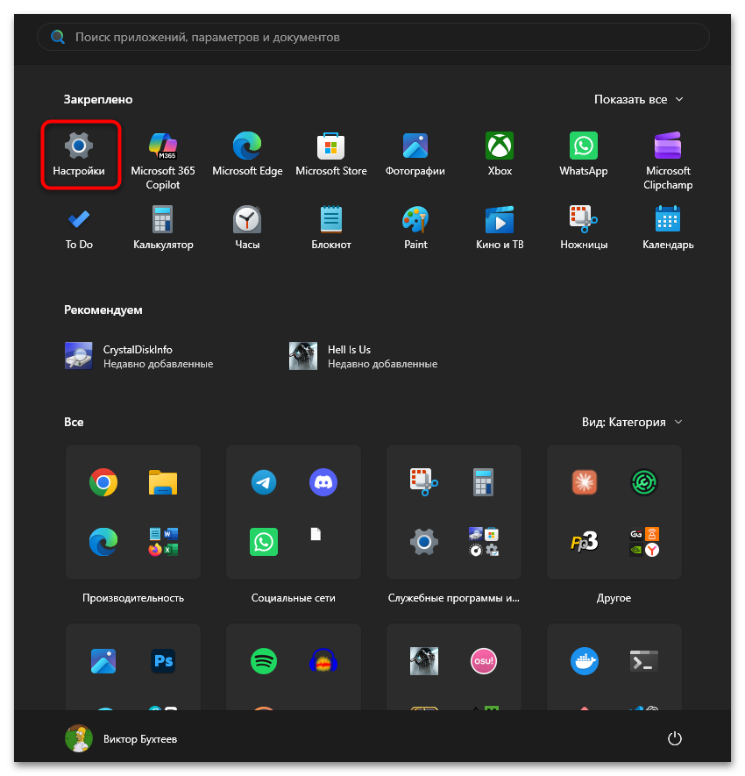Expand the Производительность category label

click(133, 598)
